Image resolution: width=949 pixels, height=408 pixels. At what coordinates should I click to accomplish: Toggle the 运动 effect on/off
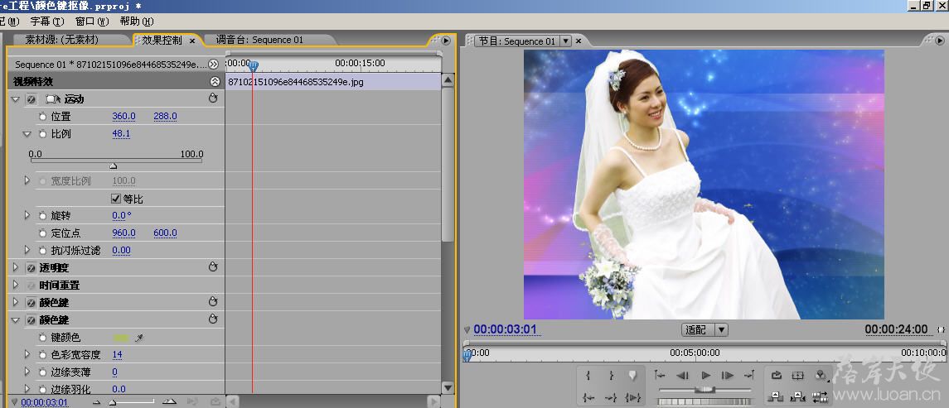pyautogui.click(x=31, y=99)
